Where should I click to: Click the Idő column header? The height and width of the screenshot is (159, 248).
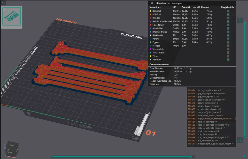point(174,7)
